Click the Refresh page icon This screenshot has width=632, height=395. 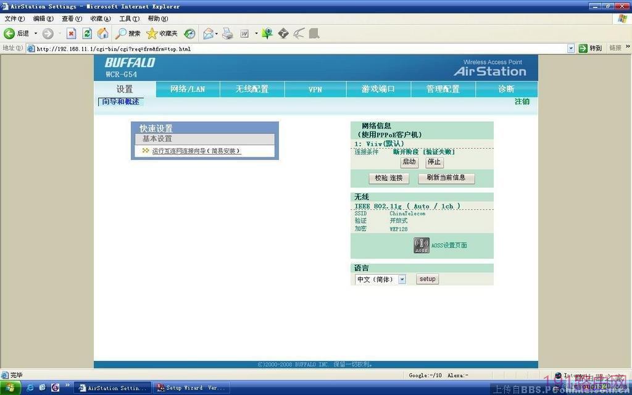point(86,33)
